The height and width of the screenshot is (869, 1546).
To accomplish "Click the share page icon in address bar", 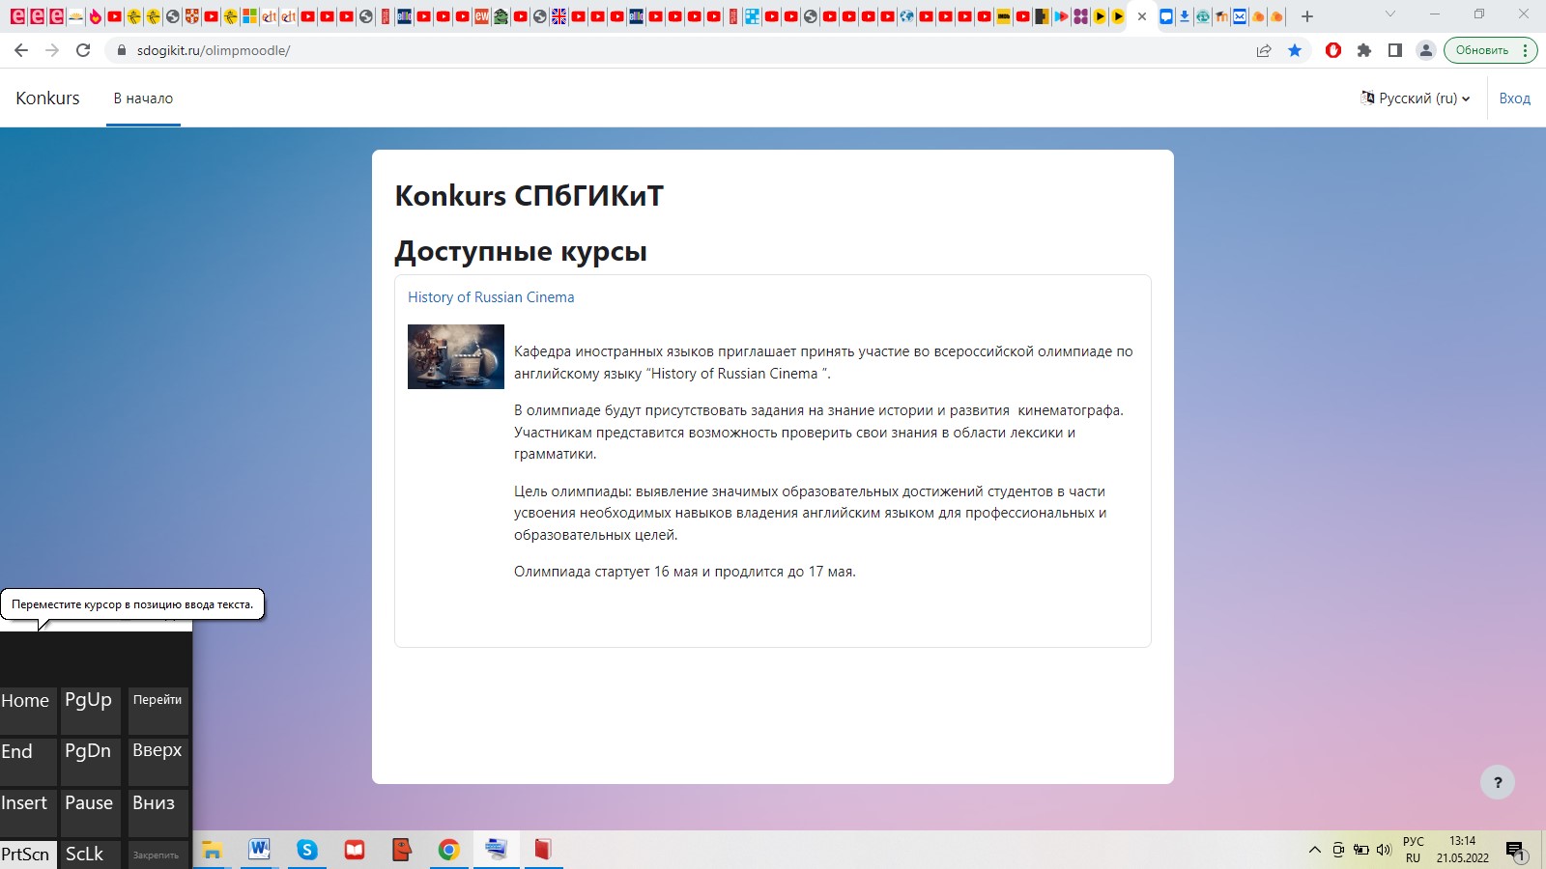I will [x=1264, y=50].
